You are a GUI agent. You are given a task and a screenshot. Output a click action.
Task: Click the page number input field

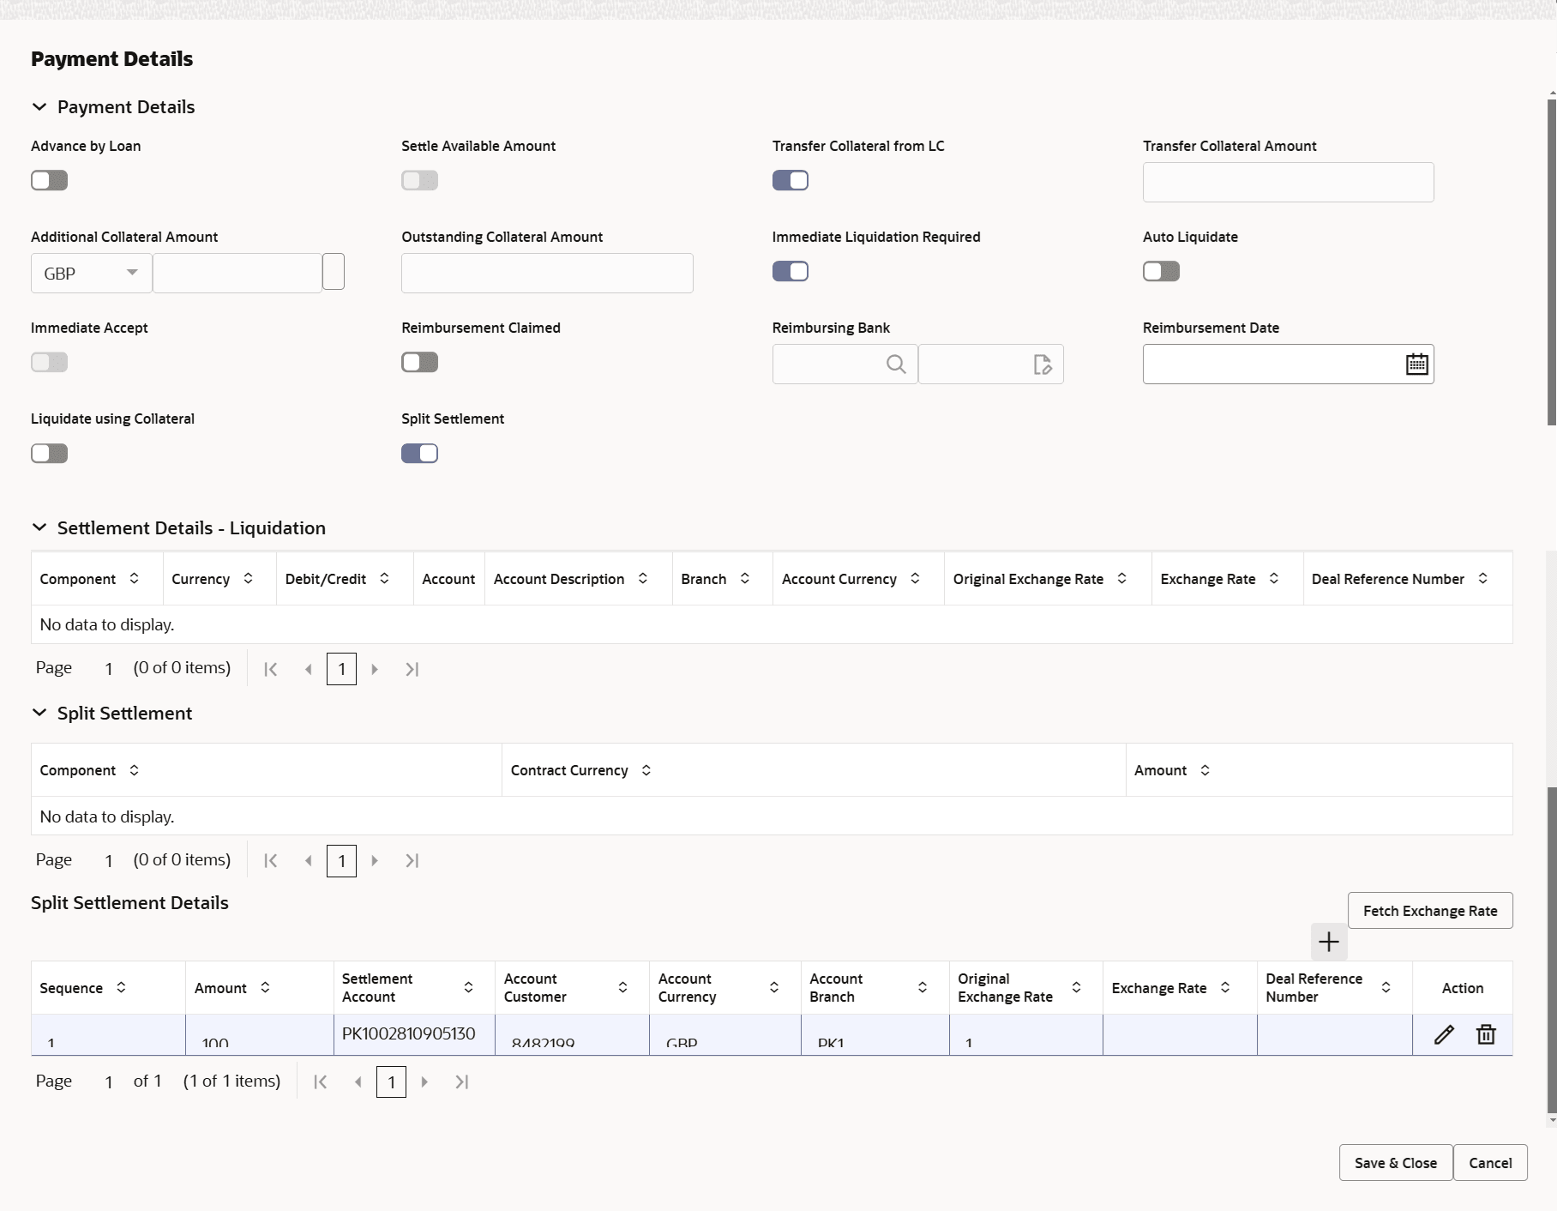pos(391,1081)
